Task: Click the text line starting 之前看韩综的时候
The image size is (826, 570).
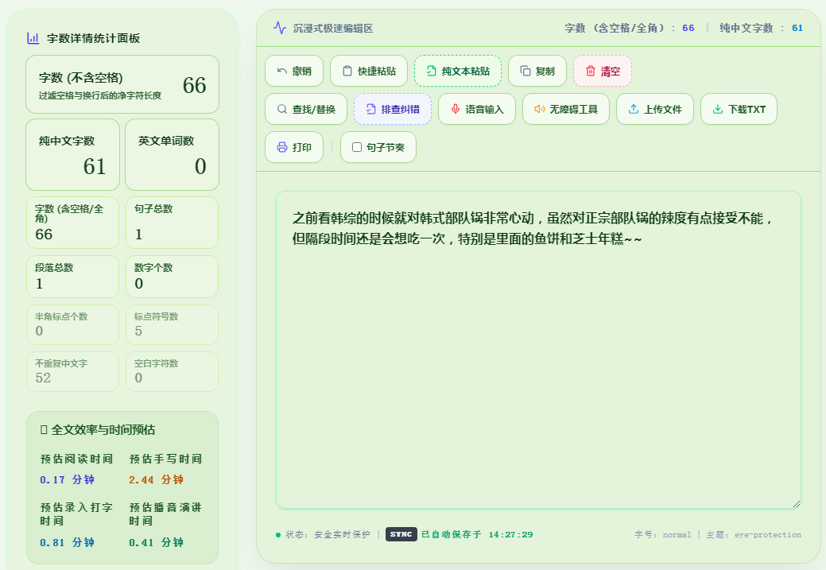Action: point(533,218)
